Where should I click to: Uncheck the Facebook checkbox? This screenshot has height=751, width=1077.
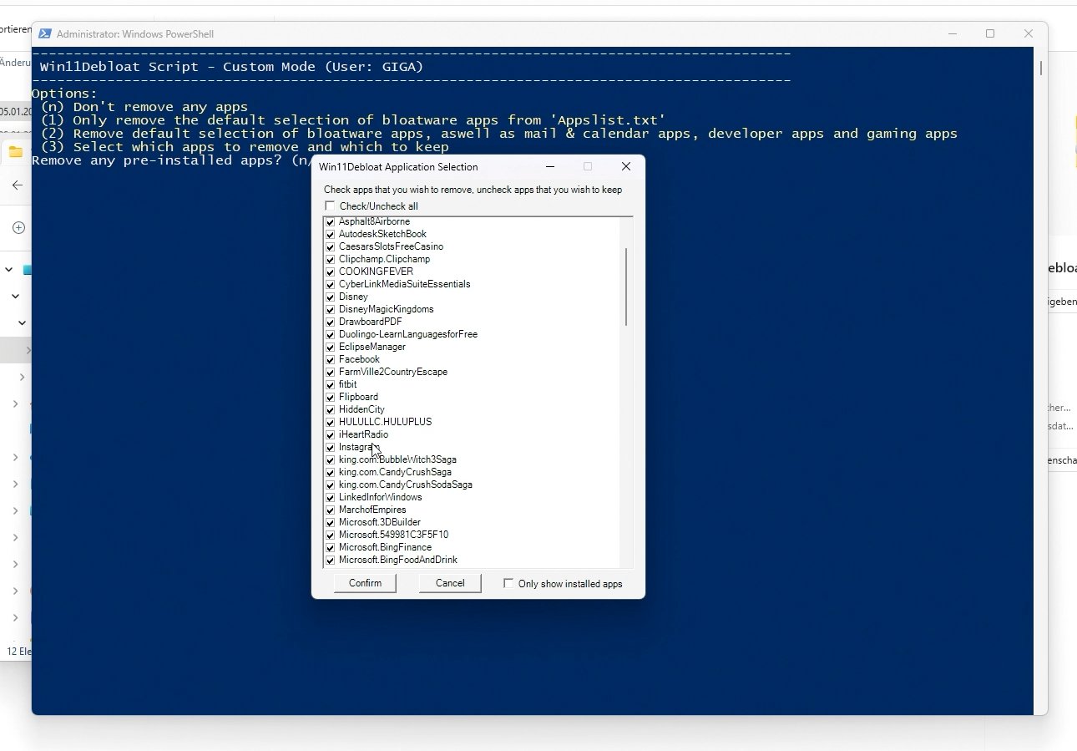331,359
